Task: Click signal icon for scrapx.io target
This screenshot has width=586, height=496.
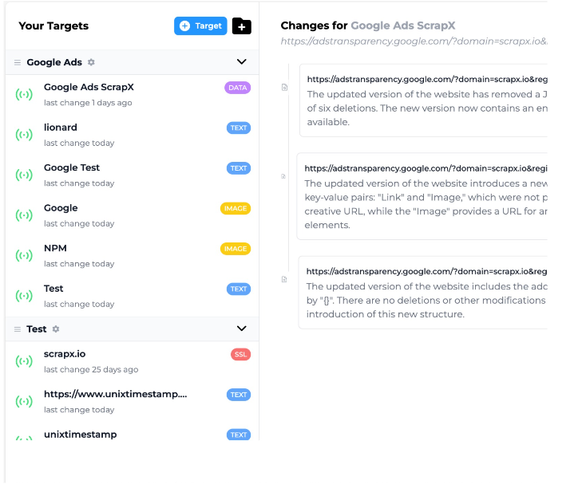Action: click(x=24, y=361)
